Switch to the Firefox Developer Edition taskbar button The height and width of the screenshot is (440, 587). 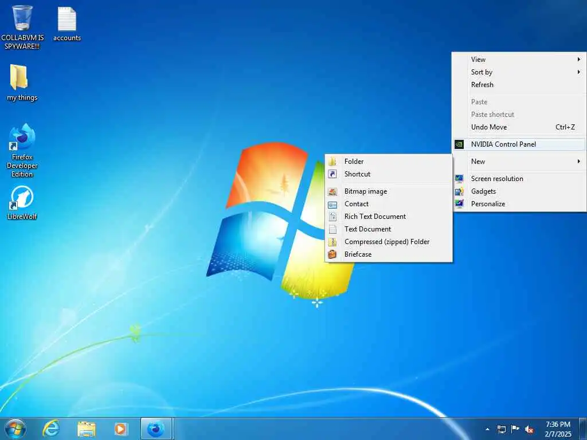pyautogui.click(x=156, y=429)
